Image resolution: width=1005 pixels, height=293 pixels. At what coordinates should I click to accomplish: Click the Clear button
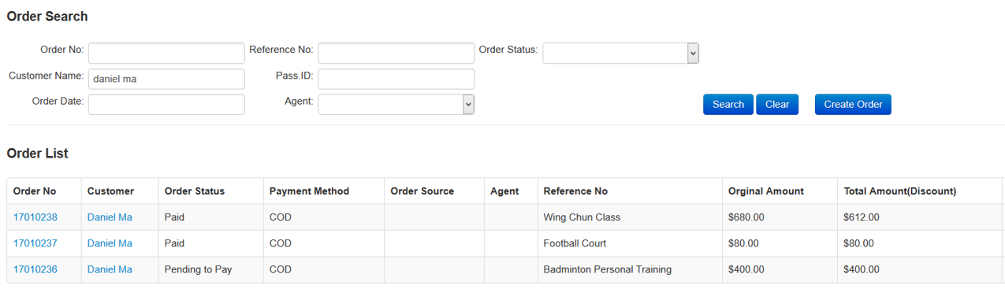[x=777, y=104]
